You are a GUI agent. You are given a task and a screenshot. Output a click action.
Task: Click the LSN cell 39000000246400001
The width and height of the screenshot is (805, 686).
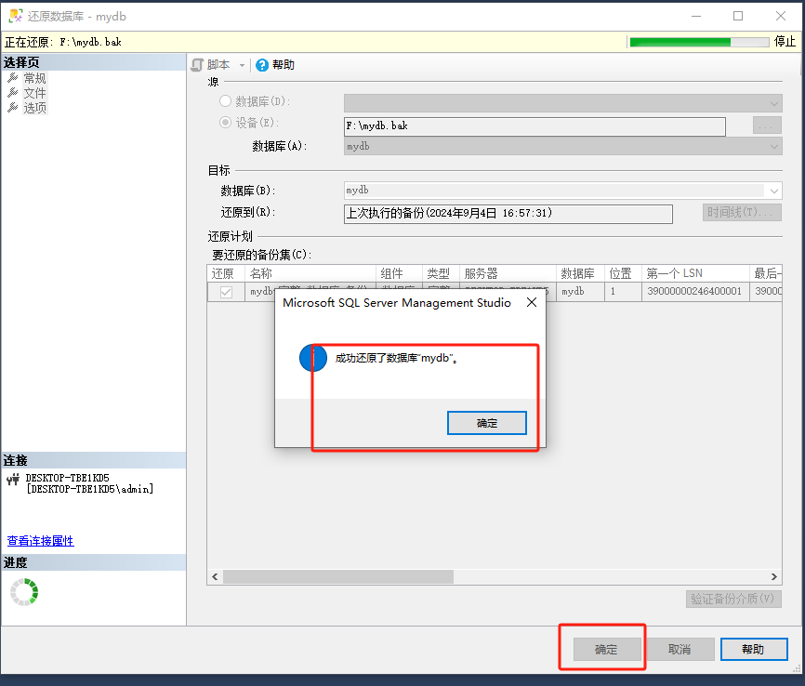(x=695, y=292)
